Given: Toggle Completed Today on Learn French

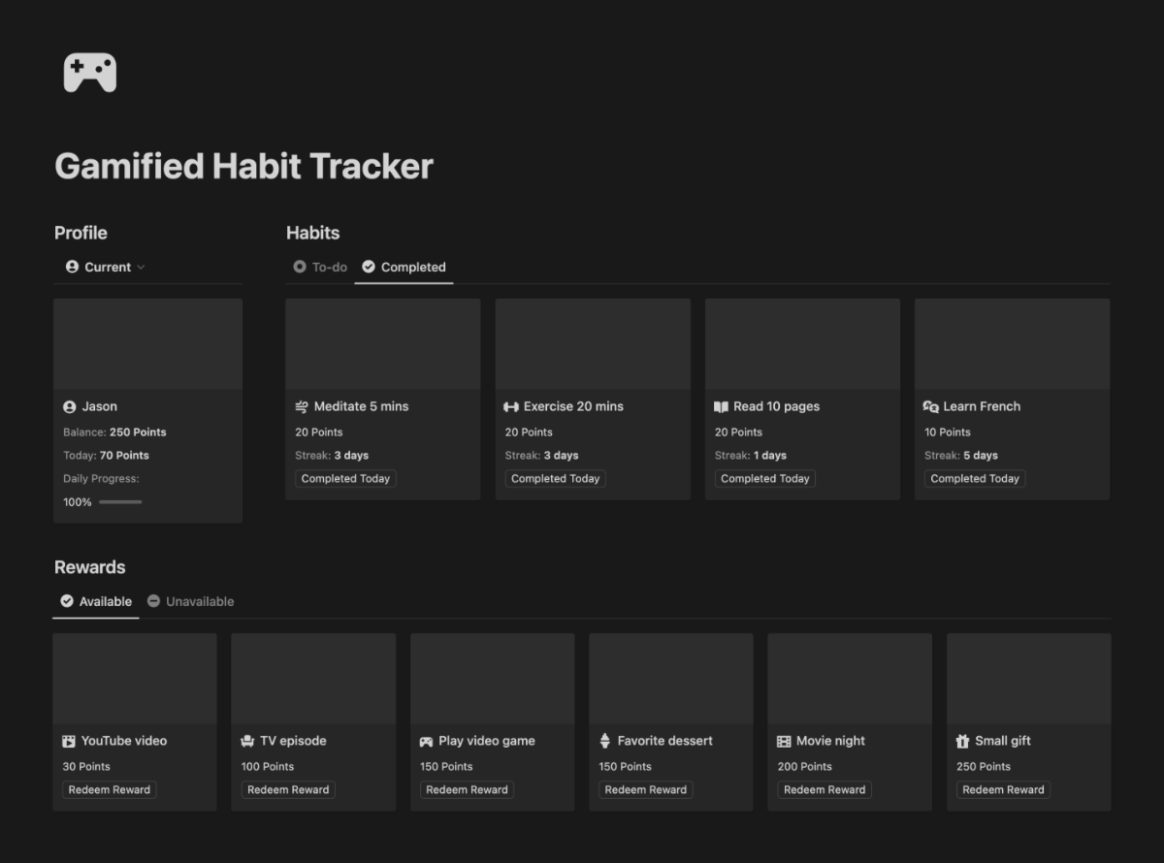Looking at the screenshot, I should coord(974,478).
